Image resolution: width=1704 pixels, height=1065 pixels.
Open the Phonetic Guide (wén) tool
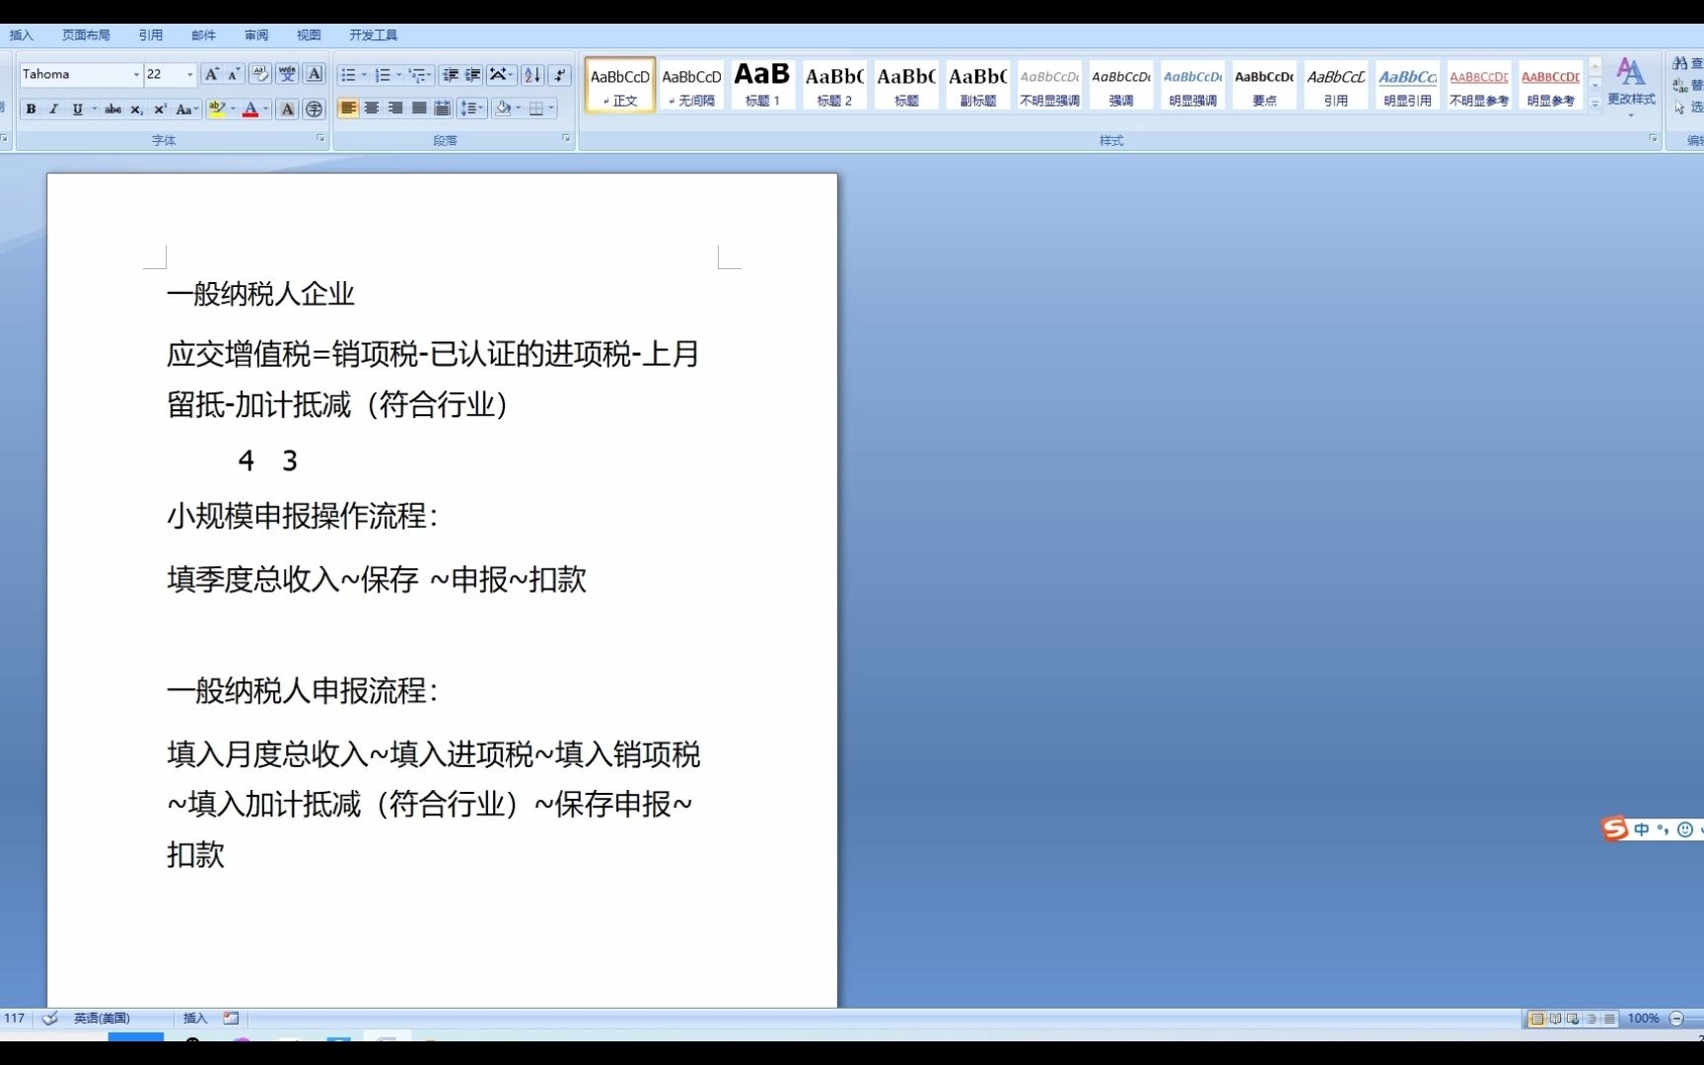point(287,74)
